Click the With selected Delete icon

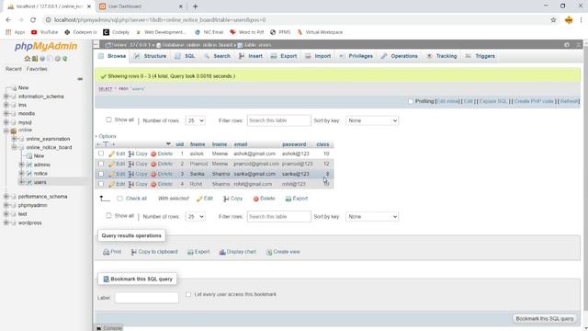click(255, 199)
